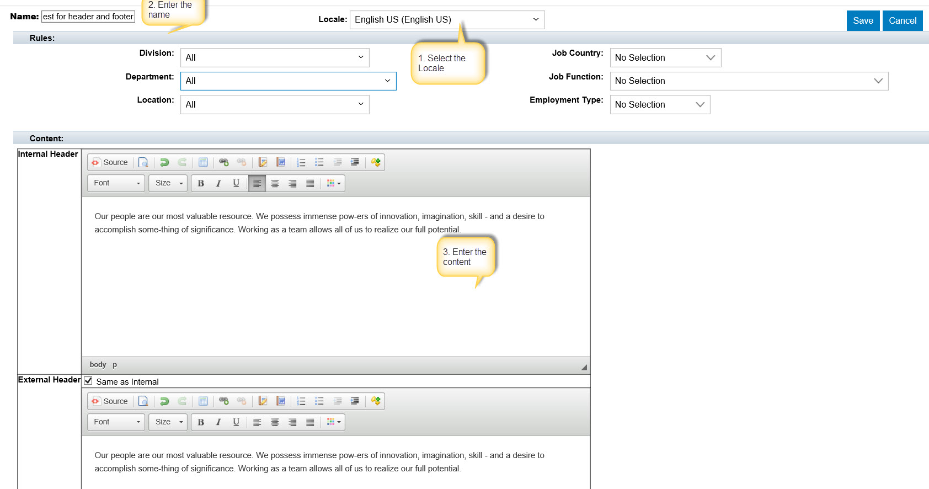929x489 pixels.
Task: Insert a table in Internal Header editor
Action: tap(203, 162)
